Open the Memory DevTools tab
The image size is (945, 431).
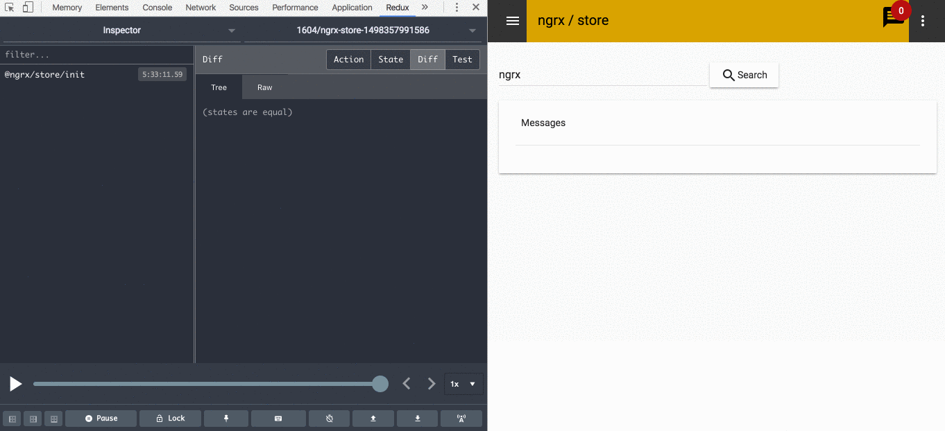point(67,8)
